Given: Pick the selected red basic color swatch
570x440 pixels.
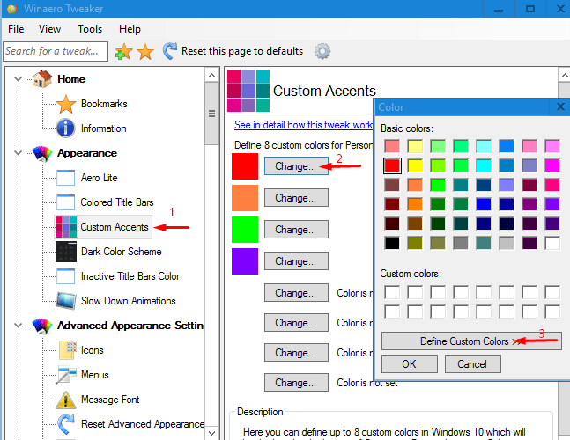Looking at the screenshot, I should point(392,166).
